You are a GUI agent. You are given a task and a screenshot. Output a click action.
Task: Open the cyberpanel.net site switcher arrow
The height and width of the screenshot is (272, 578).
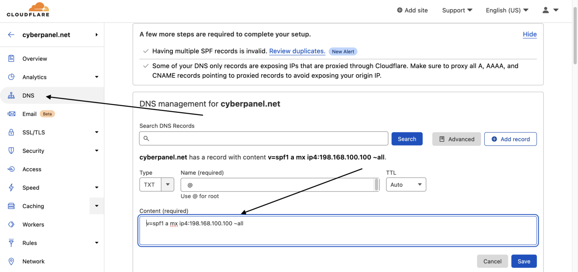click(x=97, y=35)
